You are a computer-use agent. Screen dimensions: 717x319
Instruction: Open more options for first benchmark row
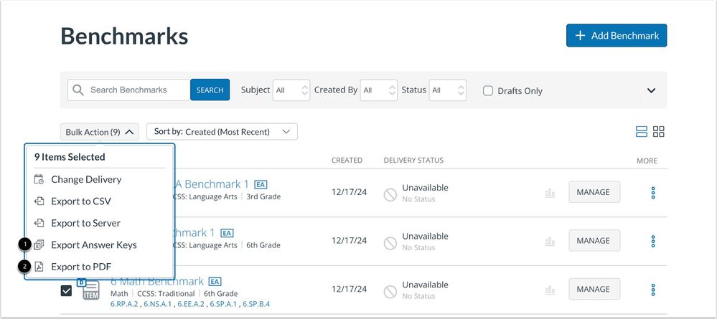[652, 192]
